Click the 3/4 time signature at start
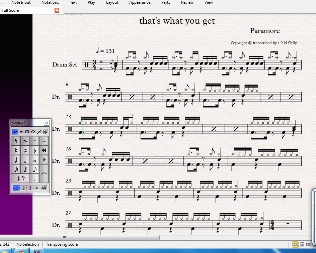 pos(94,65)
